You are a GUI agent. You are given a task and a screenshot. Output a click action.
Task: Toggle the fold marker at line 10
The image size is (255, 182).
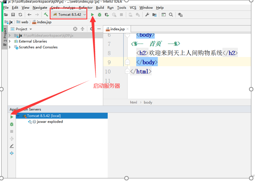click(x=127, y=71)
